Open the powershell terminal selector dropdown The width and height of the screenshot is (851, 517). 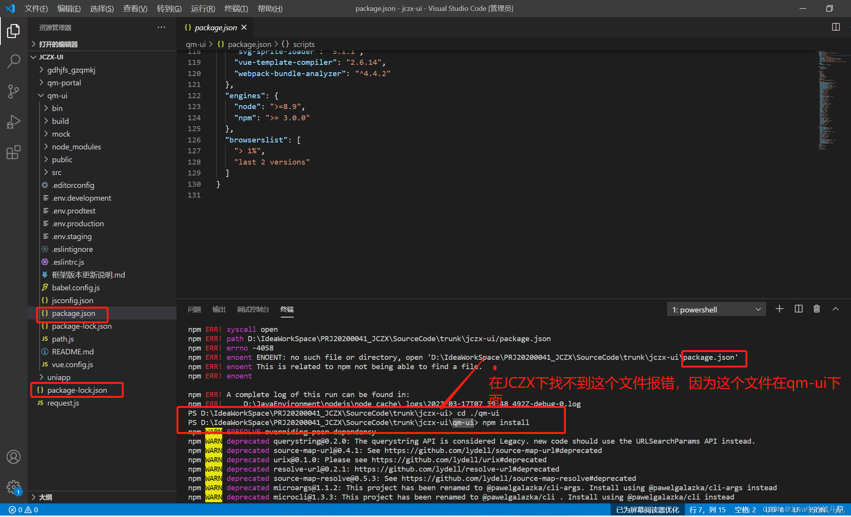716,310
